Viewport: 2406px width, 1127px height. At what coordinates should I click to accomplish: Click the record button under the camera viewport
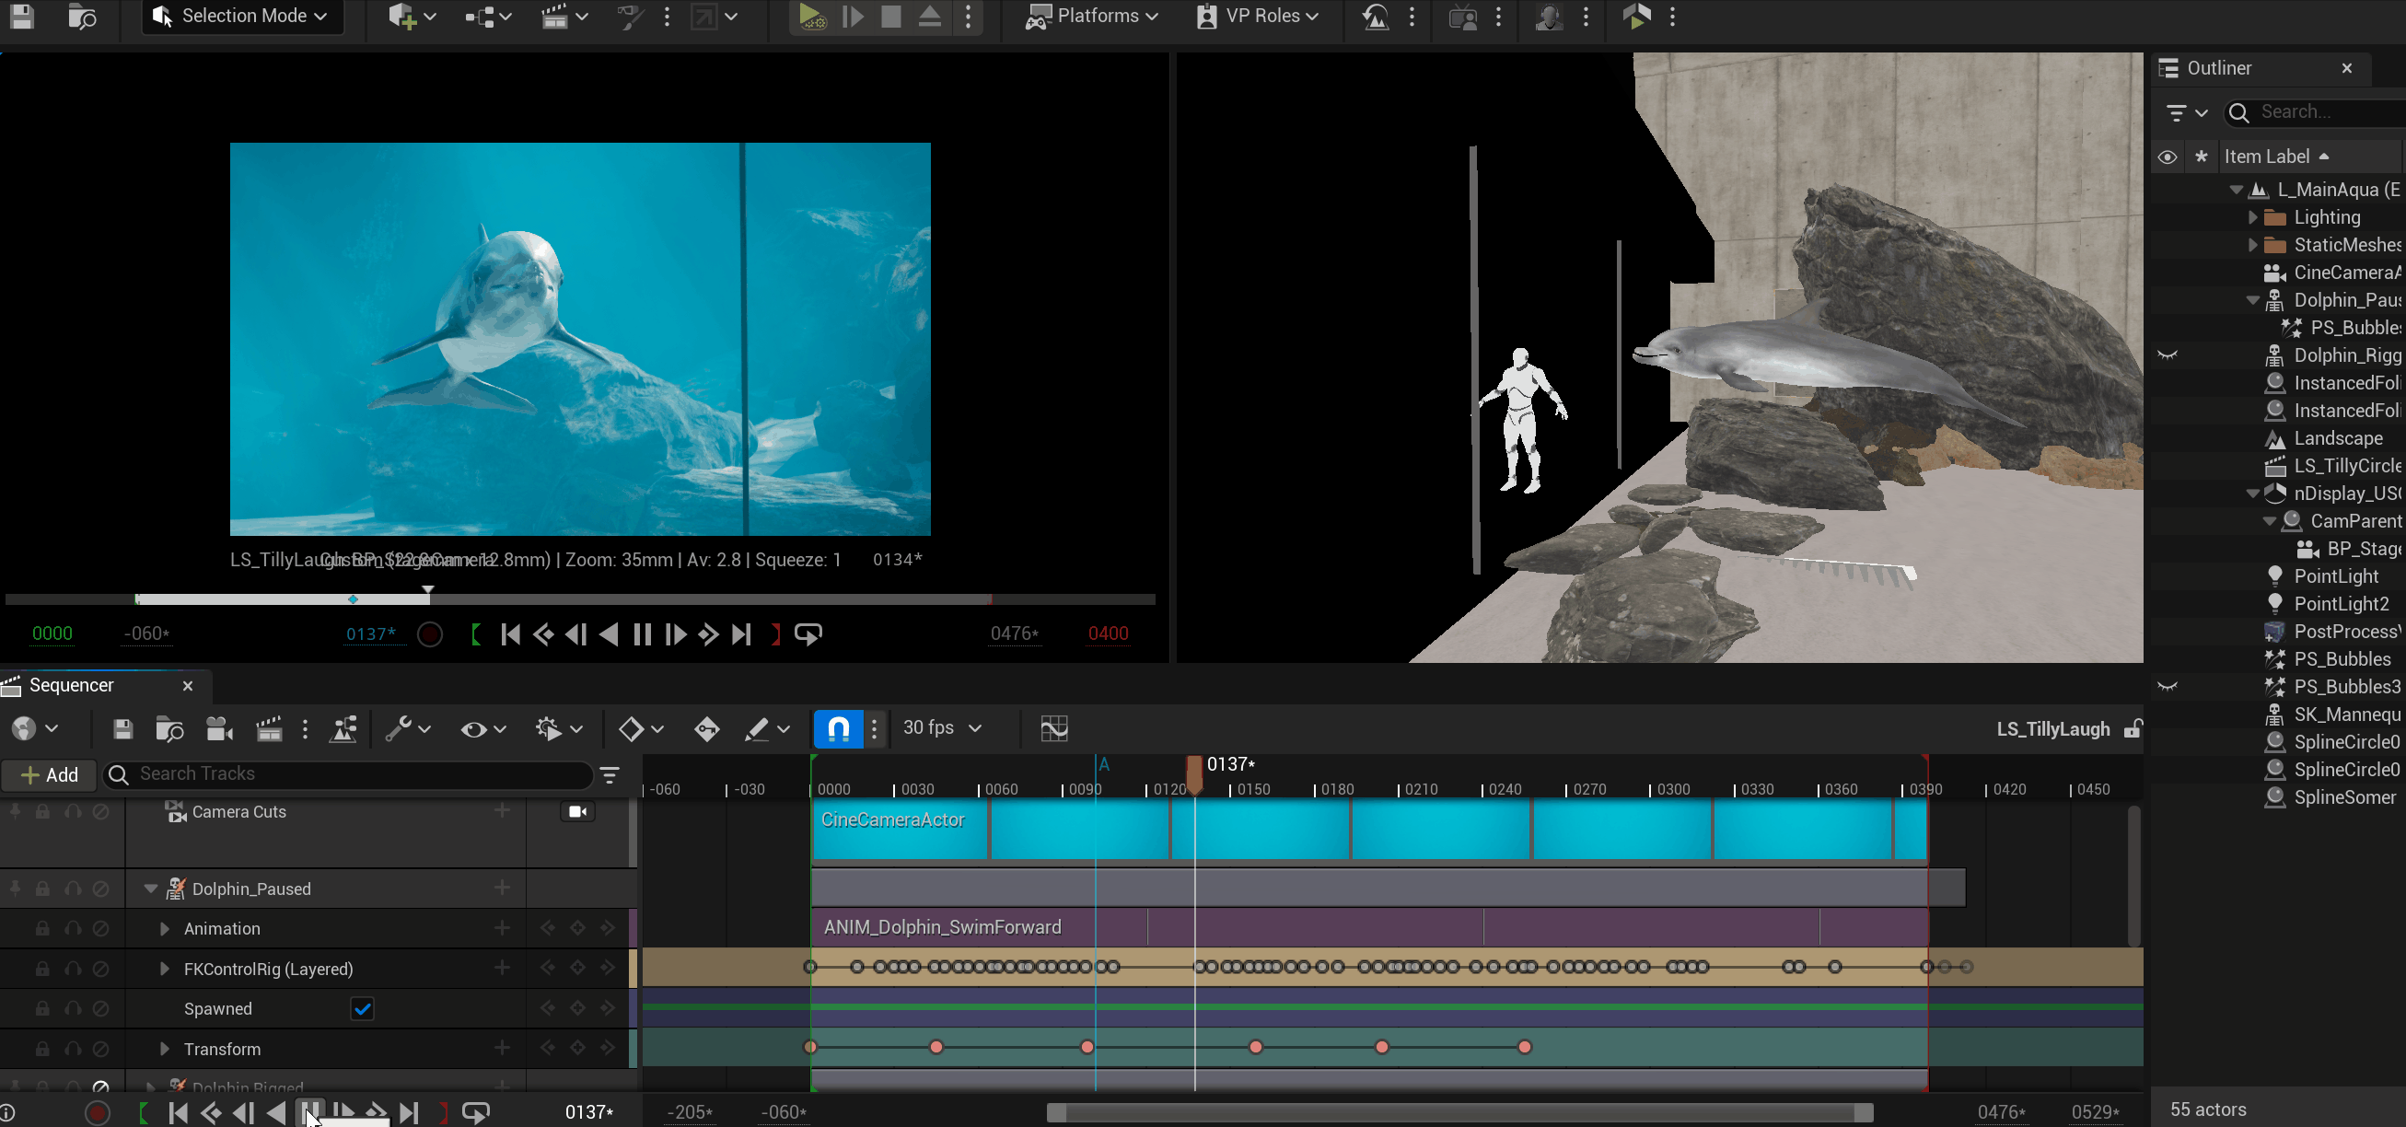coord(430,635)
